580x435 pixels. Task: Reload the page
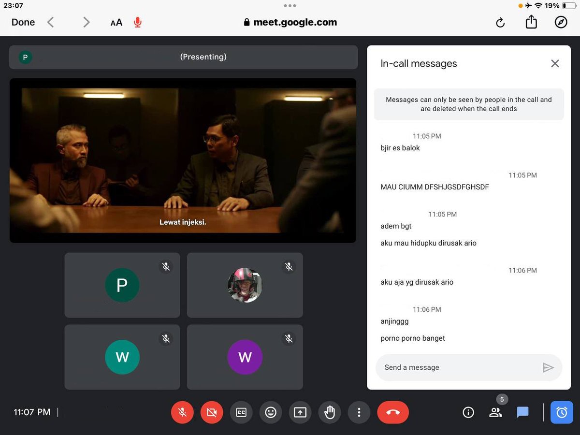coord(500,22)
